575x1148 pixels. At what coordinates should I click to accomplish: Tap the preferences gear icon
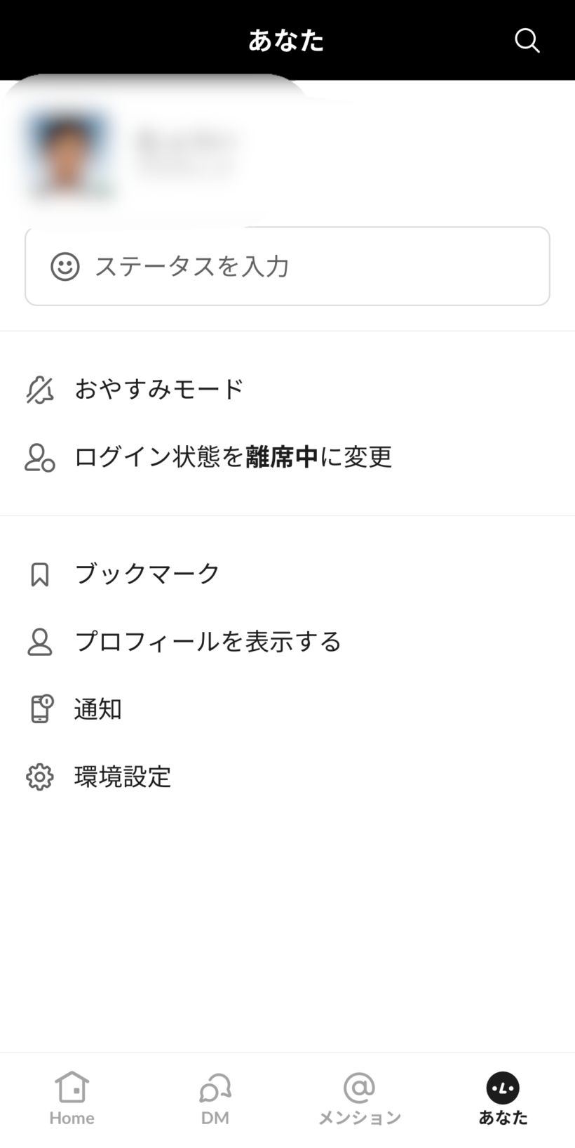coord(40,777)
